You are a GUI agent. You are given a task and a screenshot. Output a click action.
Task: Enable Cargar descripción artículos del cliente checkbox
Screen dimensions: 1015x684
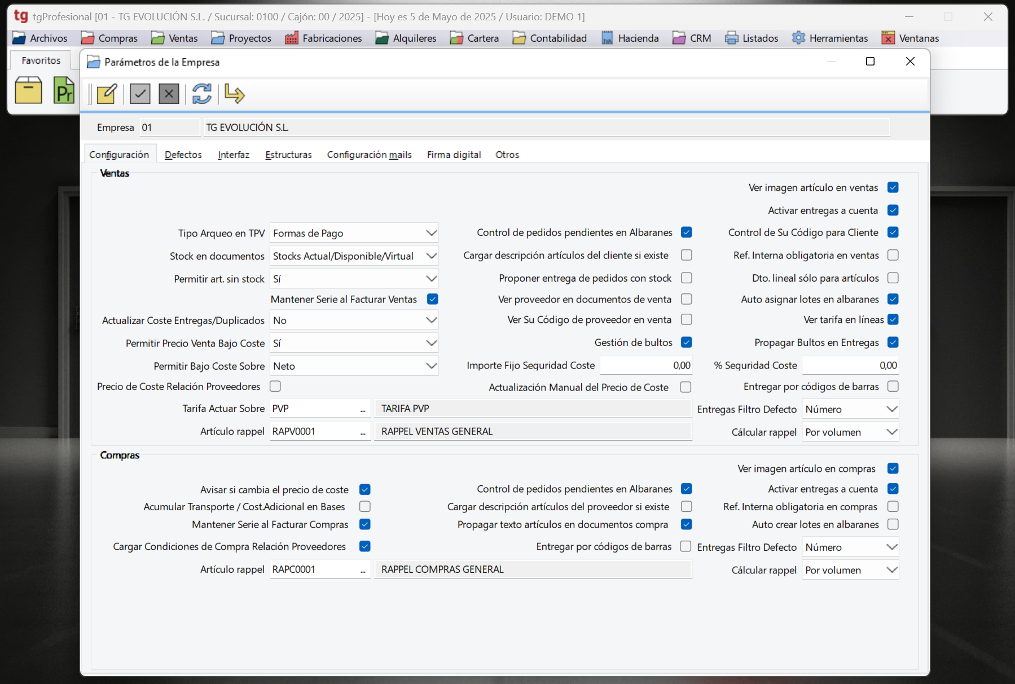(x=686, y=255)
